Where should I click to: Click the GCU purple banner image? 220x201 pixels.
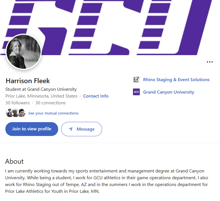tap(128, 25)
